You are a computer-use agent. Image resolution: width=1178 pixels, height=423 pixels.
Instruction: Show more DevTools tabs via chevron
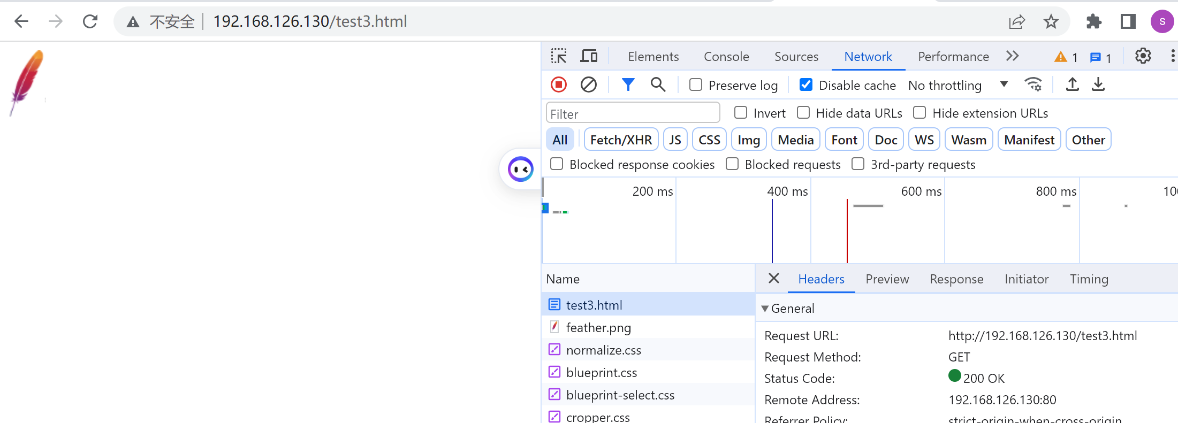click(x=1012, y=56)
